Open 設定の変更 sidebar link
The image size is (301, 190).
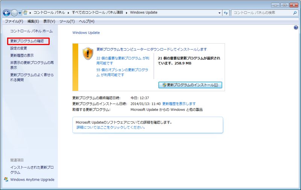pos(18,48)
